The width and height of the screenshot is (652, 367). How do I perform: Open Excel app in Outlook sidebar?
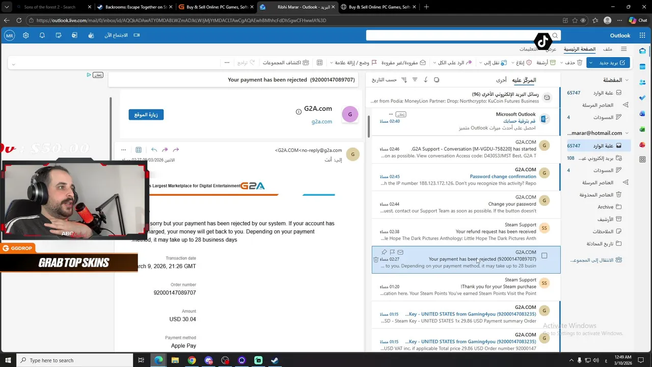click(642, 129)
